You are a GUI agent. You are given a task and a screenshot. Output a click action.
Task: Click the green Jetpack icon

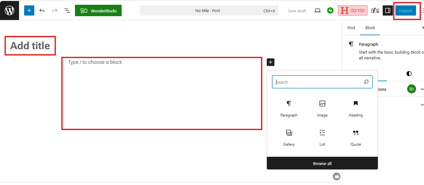pyautogui.click(x=330, y=10)
